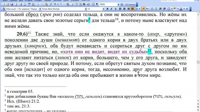Open the Research pane icon
The width and height of the screenshot is (200, 112).
(x=33, y=4)
